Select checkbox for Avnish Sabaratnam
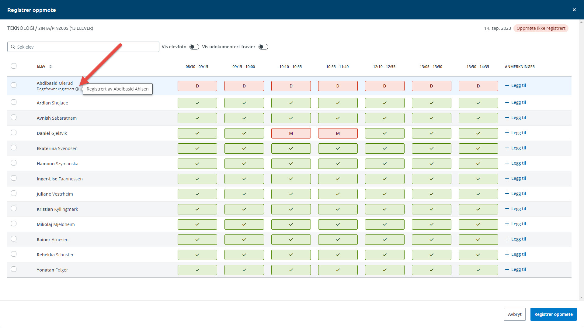584x328 pixels. click(14, 117)
